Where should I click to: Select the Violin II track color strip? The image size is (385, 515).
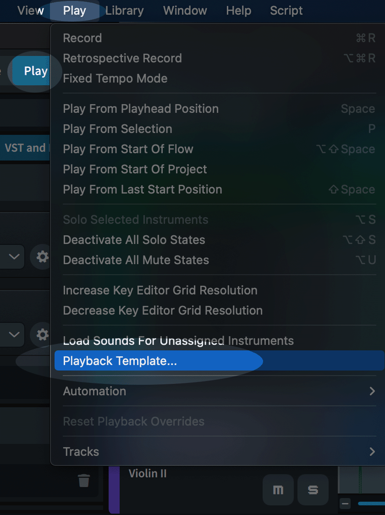click(114, 489)
